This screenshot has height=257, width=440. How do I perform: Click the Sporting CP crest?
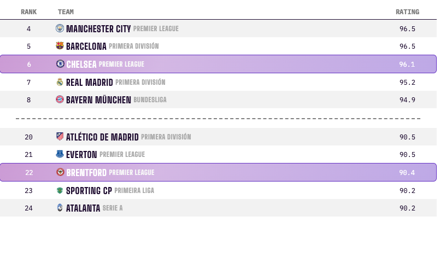pyautogui.click(x=60, y=190)
